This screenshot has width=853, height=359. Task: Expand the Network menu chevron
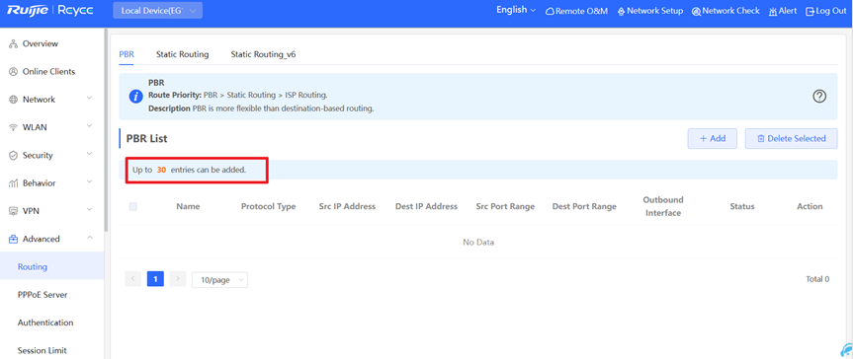click(90, 99)
